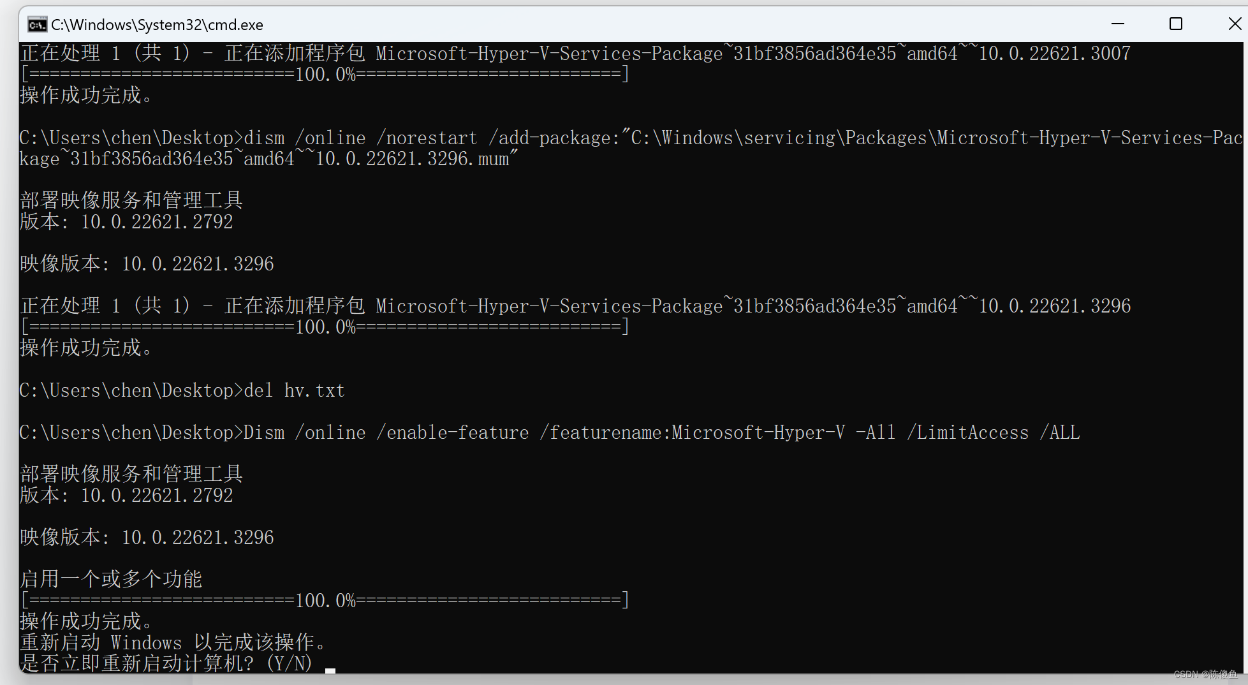1248x685 pixels.
Task: Click the line 'del hv.txt' command
Action: tap(182, 390)
